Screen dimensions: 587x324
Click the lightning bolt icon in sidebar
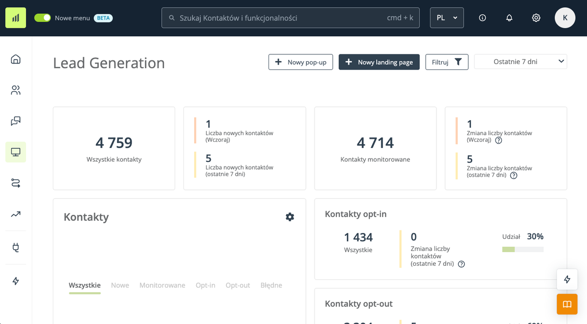click(16, 281)
